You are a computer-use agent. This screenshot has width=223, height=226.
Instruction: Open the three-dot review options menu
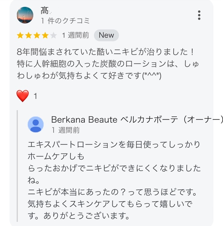tap(199, 15)
